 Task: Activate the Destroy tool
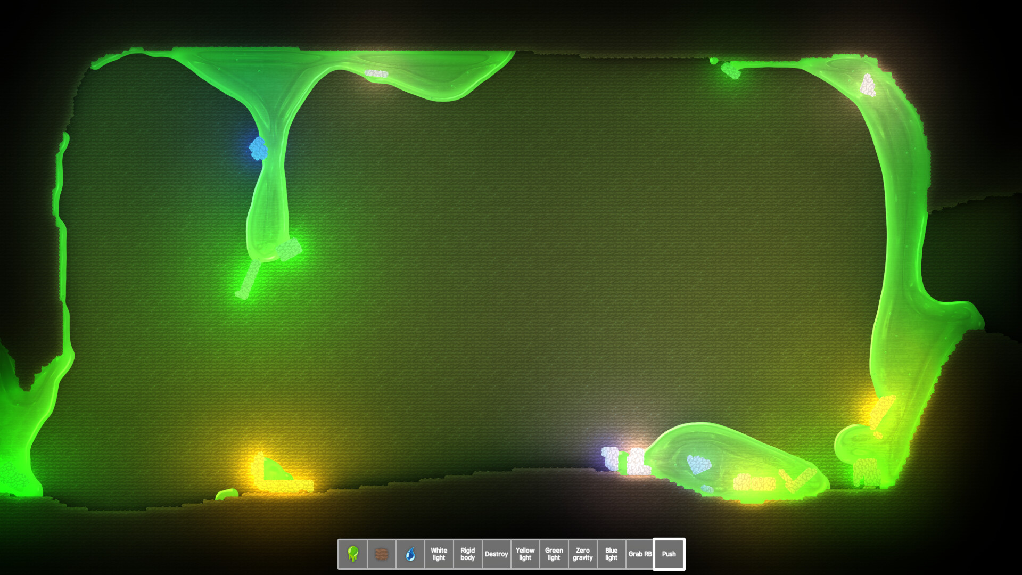(x=496, y=554)
